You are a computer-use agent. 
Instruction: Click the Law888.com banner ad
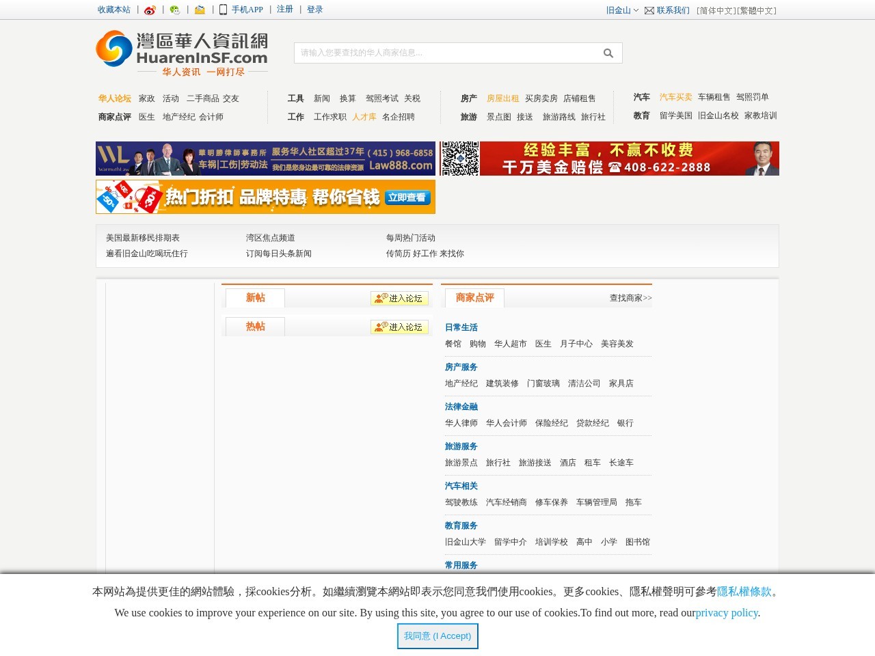[x=265, y=159]
